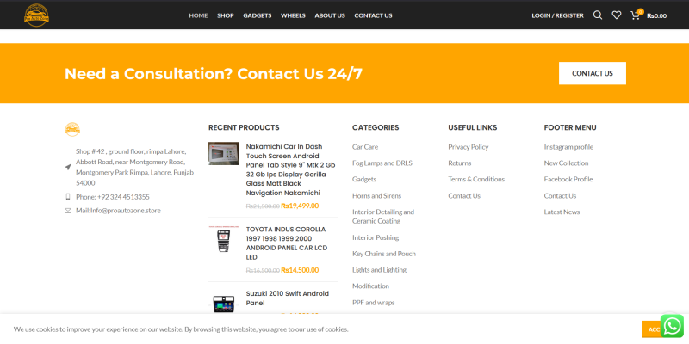Open the search magnifier icon
689x344 pixels.
(598, 15)
